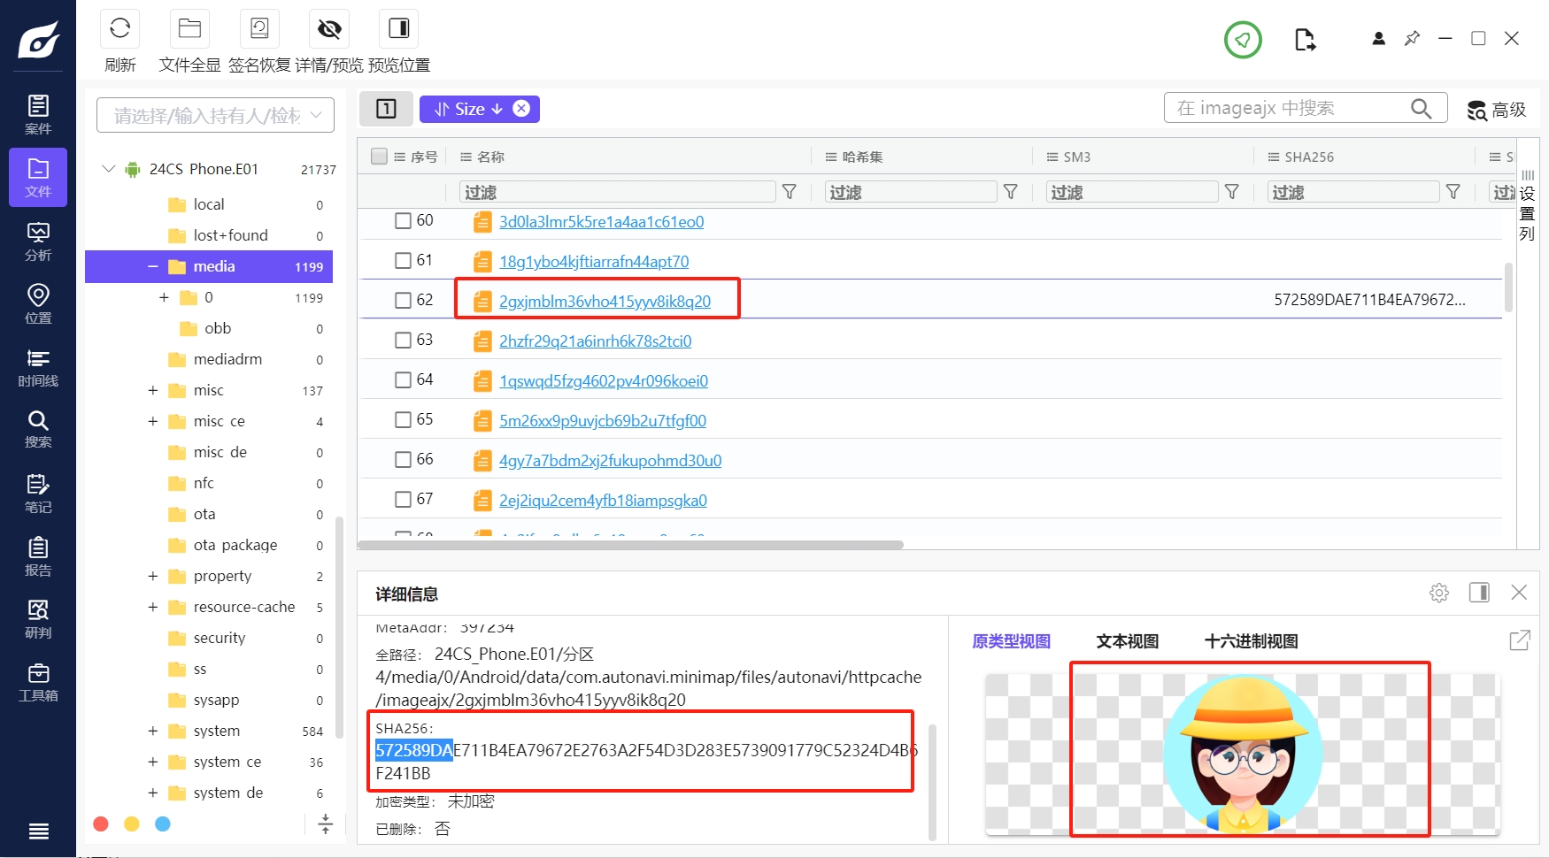Expand the system ce folder
Screen dimensions: 1549x858
pos(152,762)
